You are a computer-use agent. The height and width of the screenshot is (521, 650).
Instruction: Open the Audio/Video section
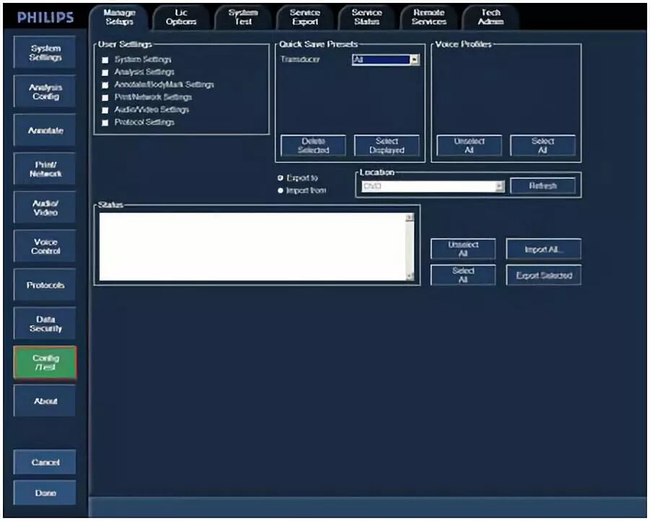(x=45, y=208)
